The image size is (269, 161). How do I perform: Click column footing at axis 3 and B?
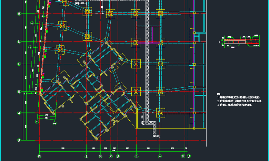pyautogui.click(x=136, y=92)
